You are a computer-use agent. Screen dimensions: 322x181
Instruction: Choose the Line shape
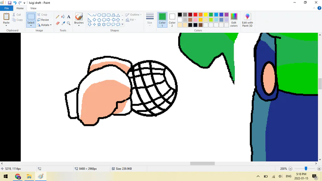click(x=89, y=15)
